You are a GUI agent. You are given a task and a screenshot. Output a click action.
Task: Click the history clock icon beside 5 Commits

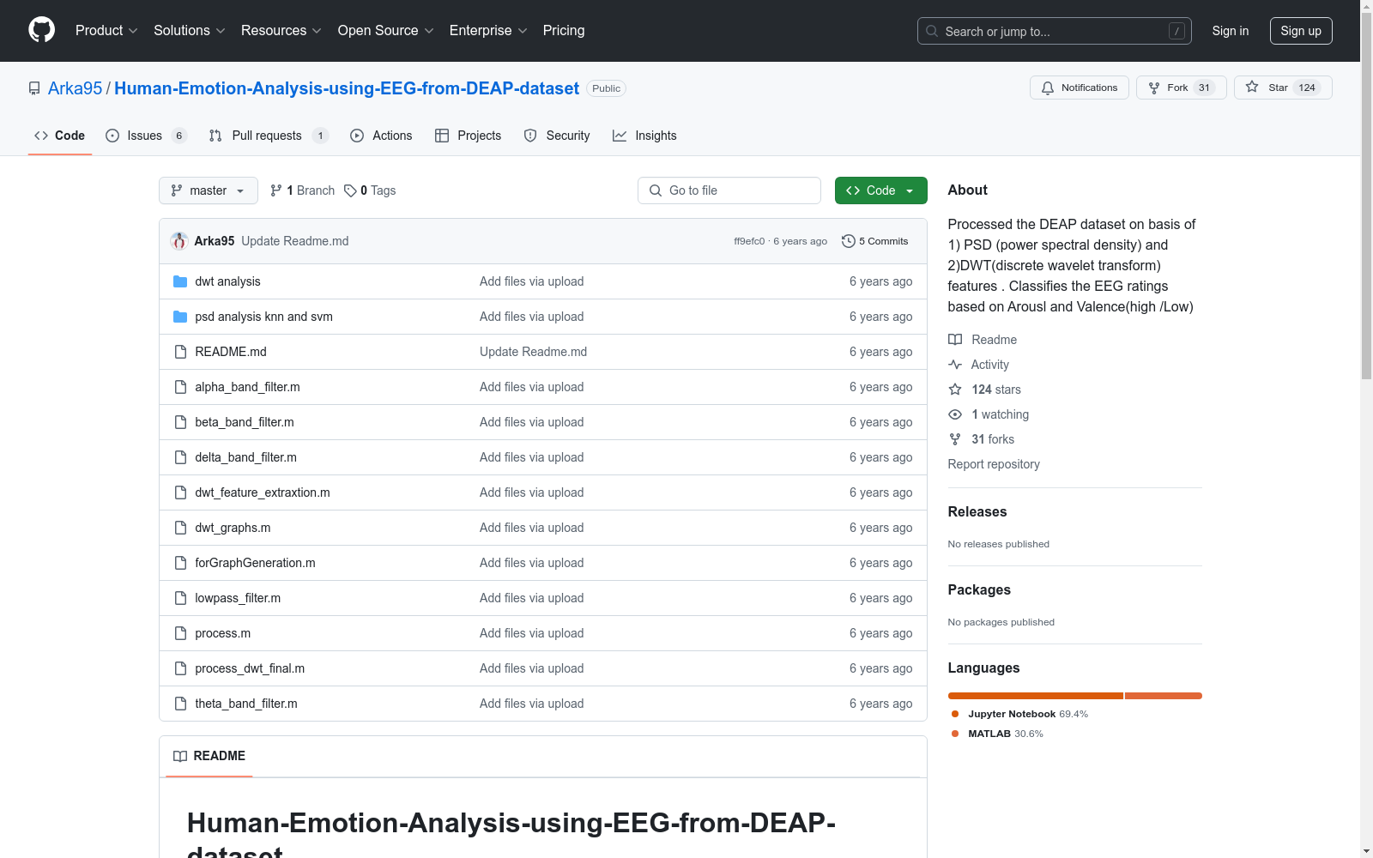[849, 241]
